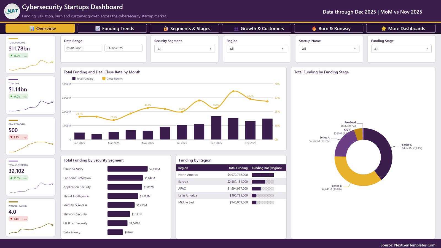Click the up arrow in Total Customers card
This screenshot has width=441, height=248.
click(x=11, y=178)
